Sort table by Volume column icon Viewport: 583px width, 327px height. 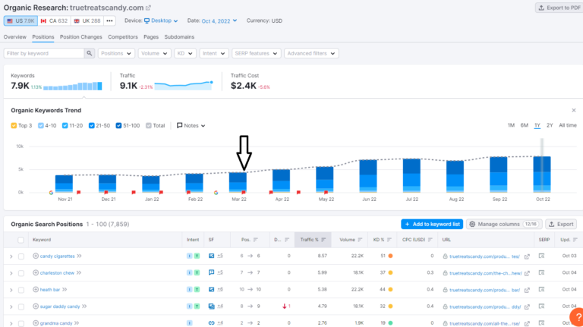tap(360, 240)
